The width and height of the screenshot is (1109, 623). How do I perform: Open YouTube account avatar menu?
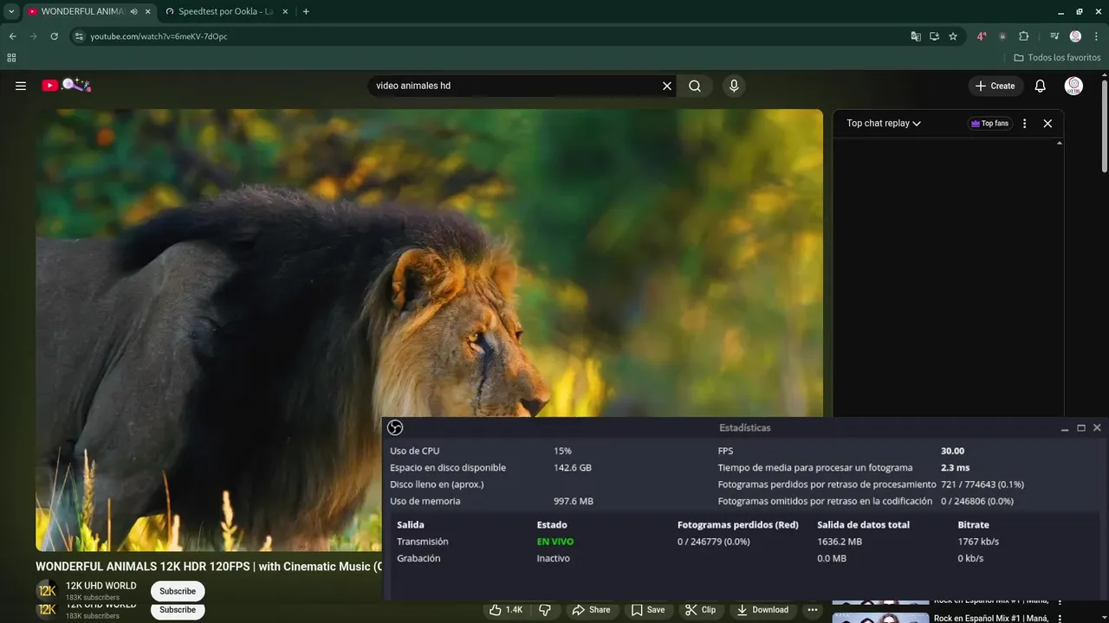(1073, 86)
